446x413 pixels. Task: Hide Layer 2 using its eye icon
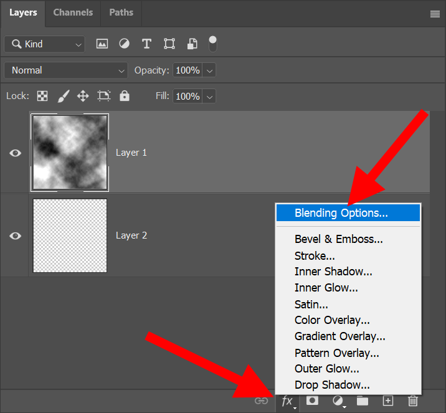point(16,236)
